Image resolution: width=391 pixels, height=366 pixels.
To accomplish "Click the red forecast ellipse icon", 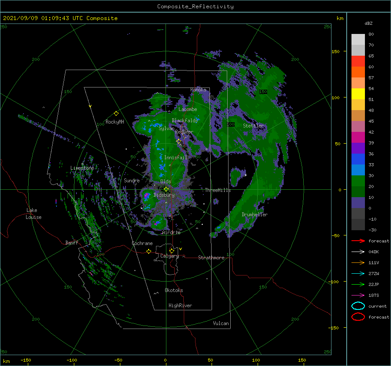I will (358, 317).
